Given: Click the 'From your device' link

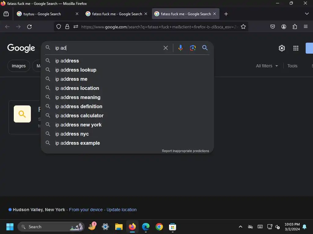Looking at the screenshot, I should click(x=86, y=210).
